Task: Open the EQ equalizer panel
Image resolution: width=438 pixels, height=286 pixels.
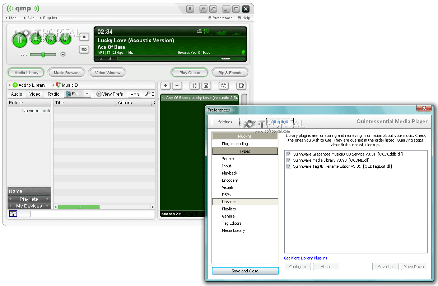Action: pyautogui.click(x=84, y=49)
